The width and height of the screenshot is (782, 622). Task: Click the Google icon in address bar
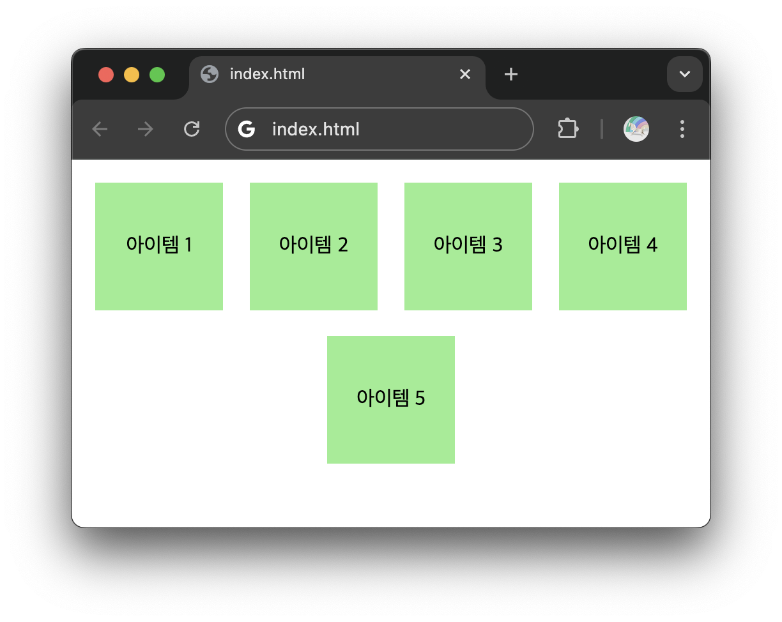[247, 129]
